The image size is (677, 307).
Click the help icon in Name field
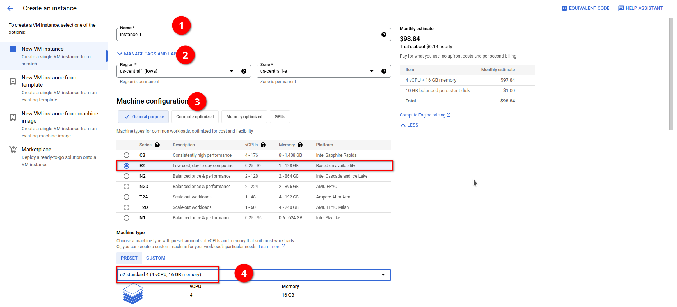point(384,35)
